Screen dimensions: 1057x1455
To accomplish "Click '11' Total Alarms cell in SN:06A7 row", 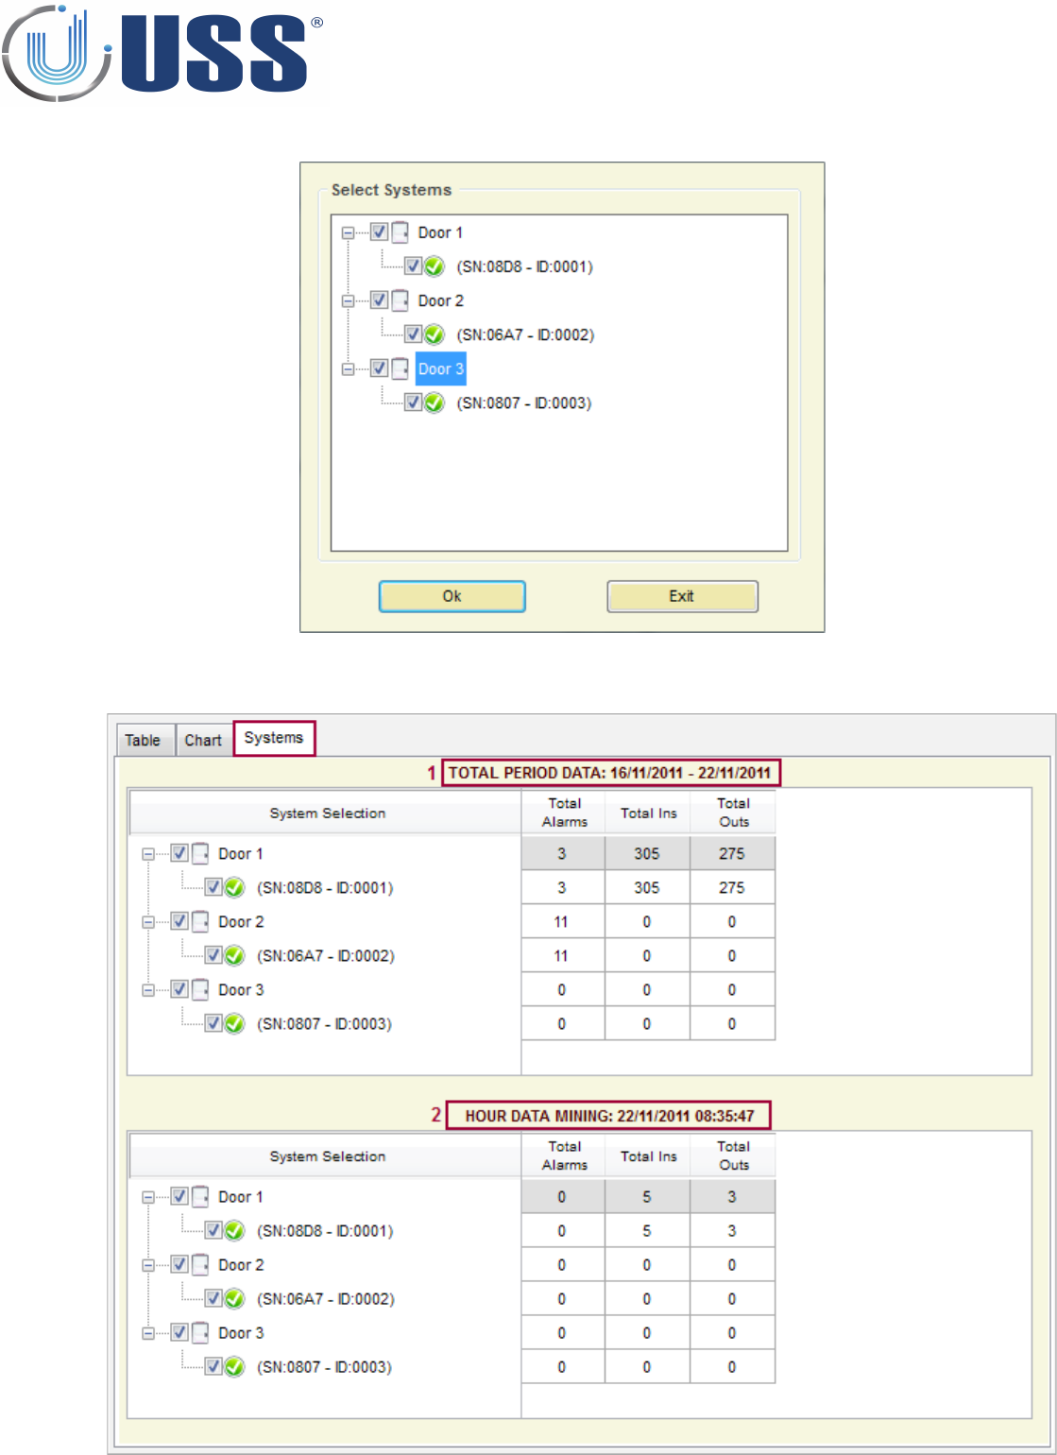I will click(x=564, y=956).
